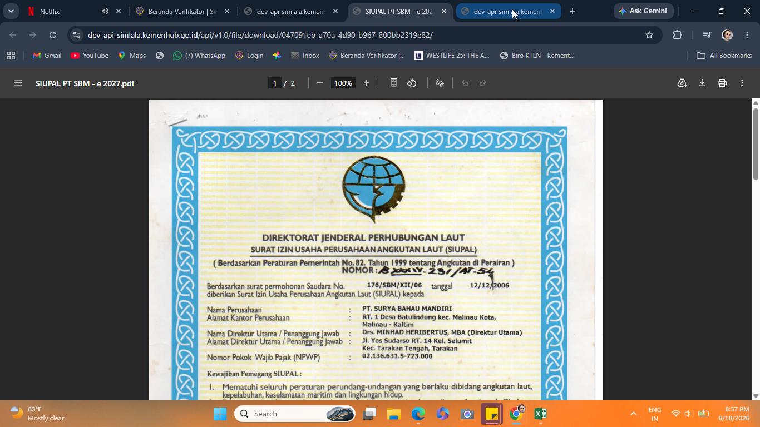Click the undo icon in PDF toolbar

click(x=465, y=83)
